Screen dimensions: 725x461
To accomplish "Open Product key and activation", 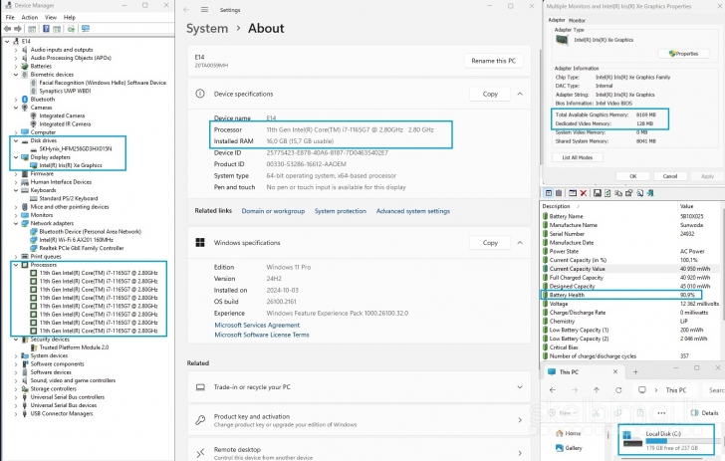I will (359, 420).
